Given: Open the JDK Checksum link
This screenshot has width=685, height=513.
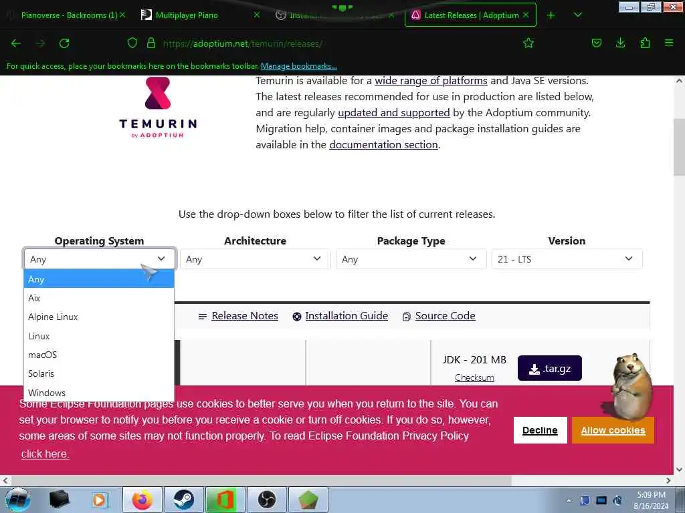Looking at the screenshot, I should tap(474, 377).
